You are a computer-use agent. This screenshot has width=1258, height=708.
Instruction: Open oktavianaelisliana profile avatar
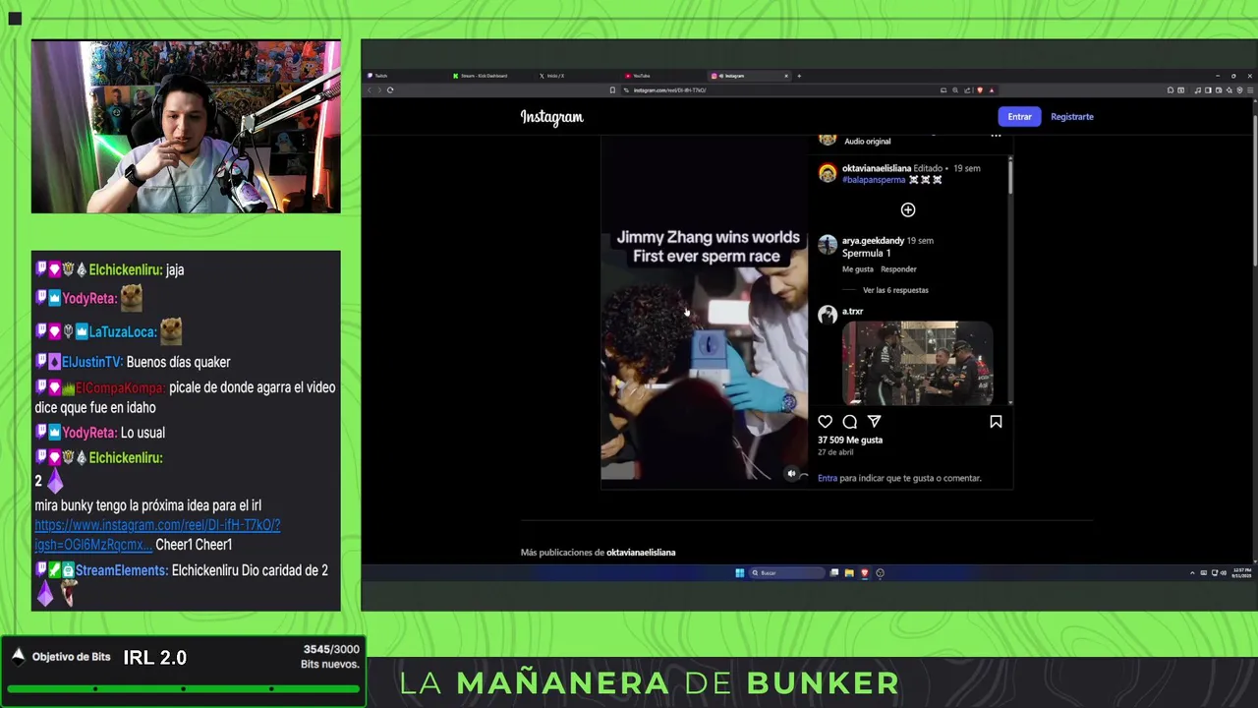pos(828,173)
